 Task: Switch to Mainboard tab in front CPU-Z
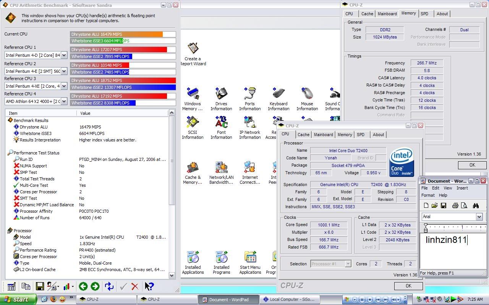(x=323, y=135)
